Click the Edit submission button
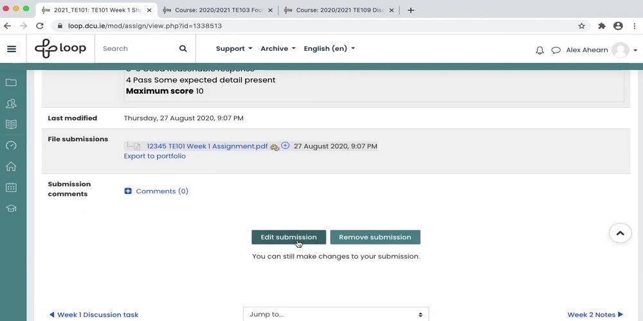The height and width of the screenshot is (321, 643). [x=289, y=238]
